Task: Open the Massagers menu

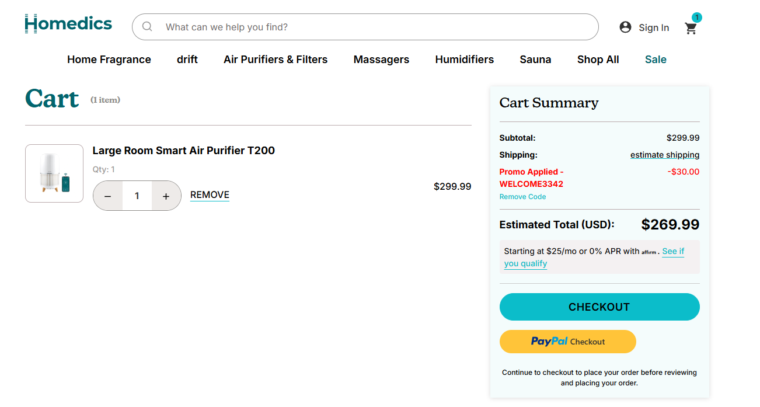Action: 381,60
